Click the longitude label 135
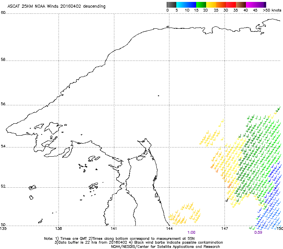This screenshot has height=249, width=283. [x=3, y=229]
